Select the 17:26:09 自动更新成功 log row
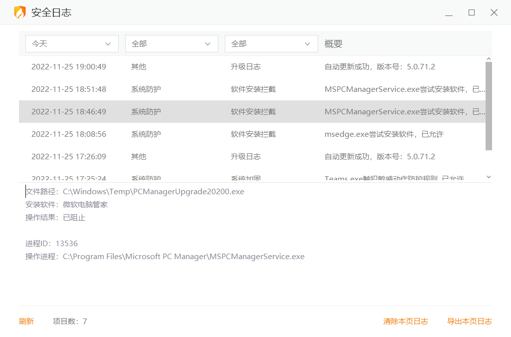Screen dimensions: 511x337 (x=249, y=157)
